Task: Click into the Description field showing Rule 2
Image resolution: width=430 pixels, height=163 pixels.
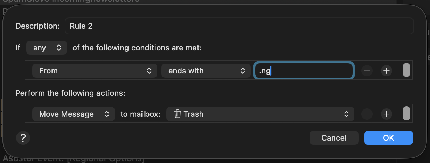Action: click(239, 26)
